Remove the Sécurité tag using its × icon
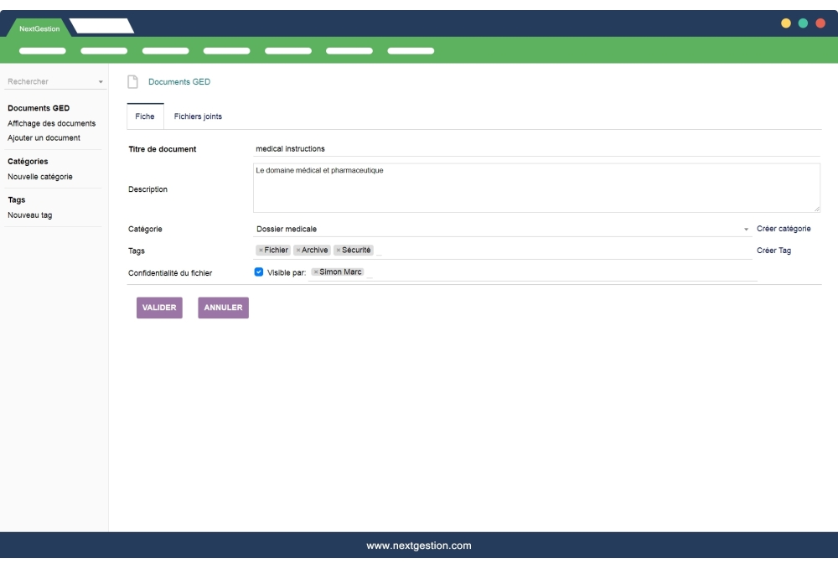 [x=337, y=250]
